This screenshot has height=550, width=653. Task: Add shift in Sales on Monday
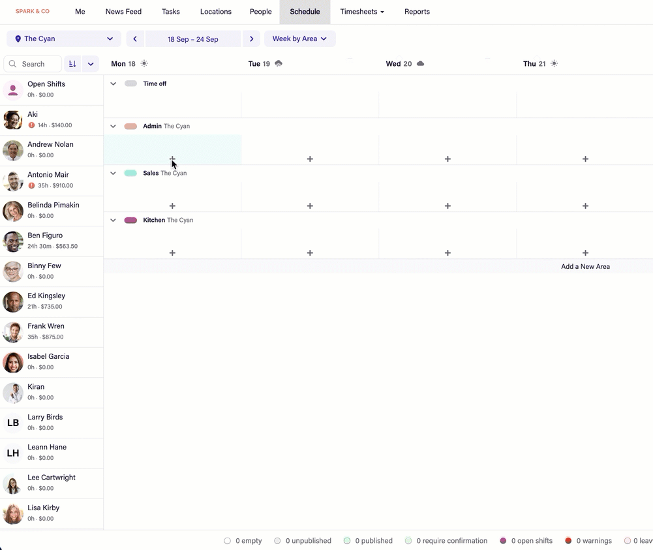click(x=172, y=206)
